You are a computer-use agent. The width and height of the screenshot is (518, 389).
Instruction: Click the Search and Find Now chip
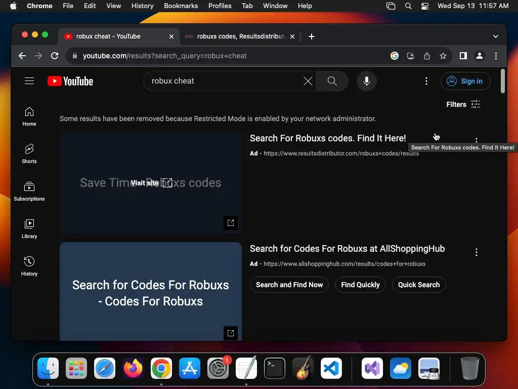[x=289, y=285]
